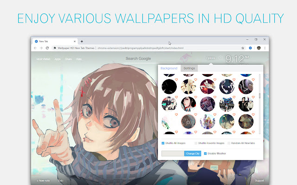This screenshot has height=185, width=297.
Task: Heart the currently selected brown-haired wallpaper
Action: 195,114
